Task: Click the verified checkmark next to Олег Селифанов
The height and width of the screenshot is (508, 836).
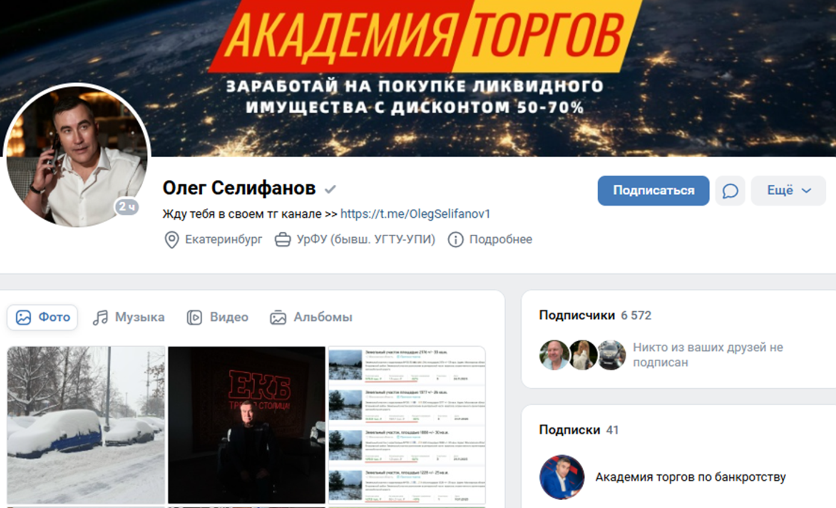Action: [330, 189]
